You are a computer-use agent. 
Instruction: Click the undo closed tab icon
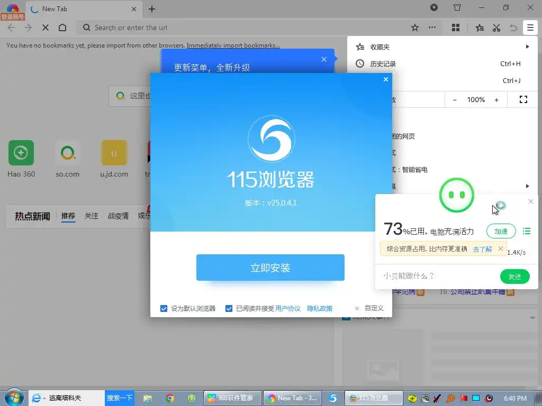click(513, 27)
